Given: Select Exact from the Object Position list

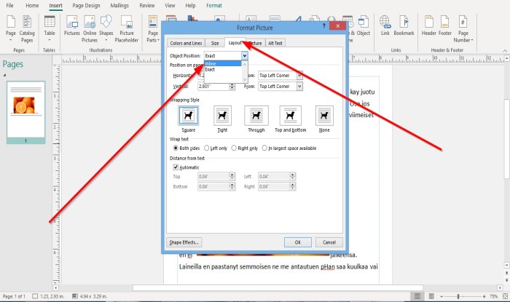Looking at the screenshot, I should tap(222, 69).
